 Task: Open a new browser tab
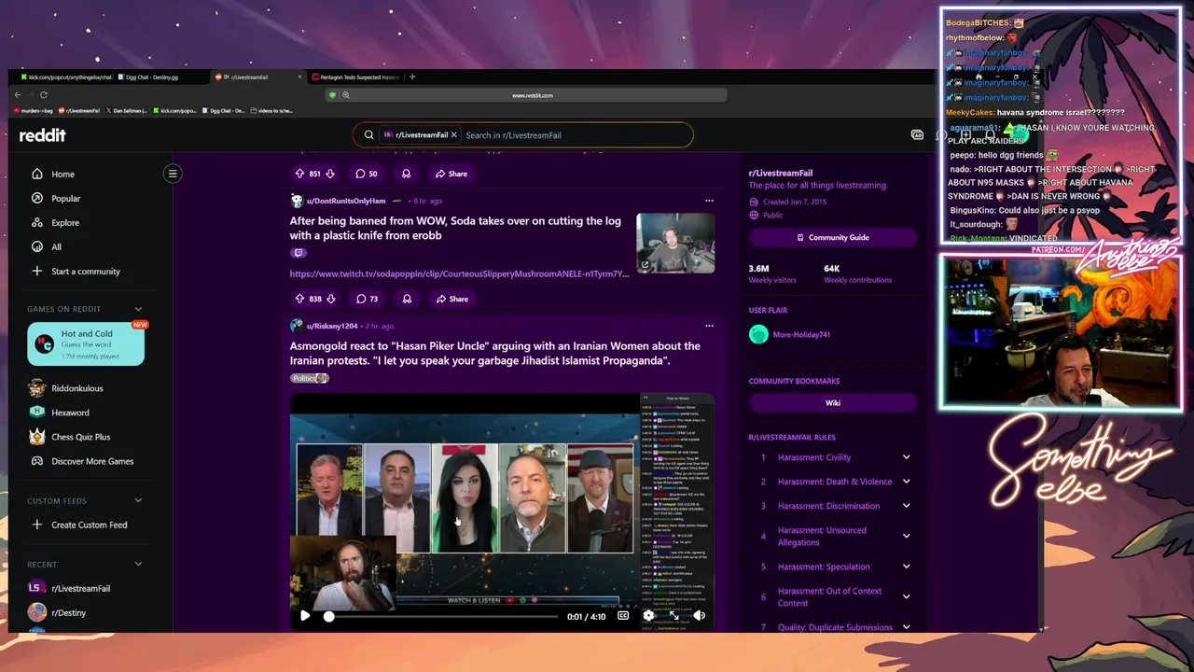pos(413,77)
